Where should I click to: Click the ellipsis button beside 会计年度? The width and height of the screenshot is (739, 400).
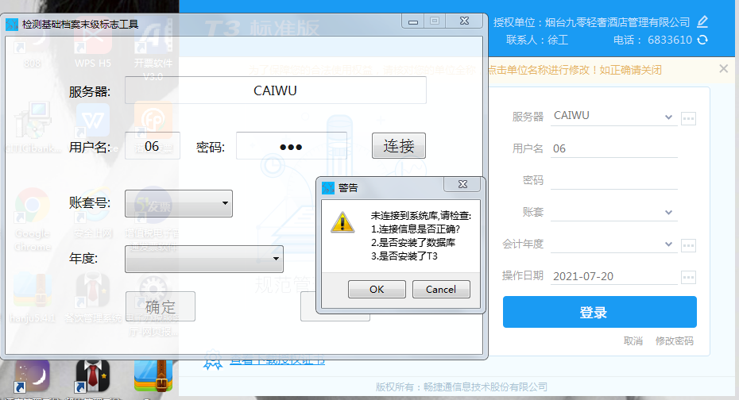point(688,245)
